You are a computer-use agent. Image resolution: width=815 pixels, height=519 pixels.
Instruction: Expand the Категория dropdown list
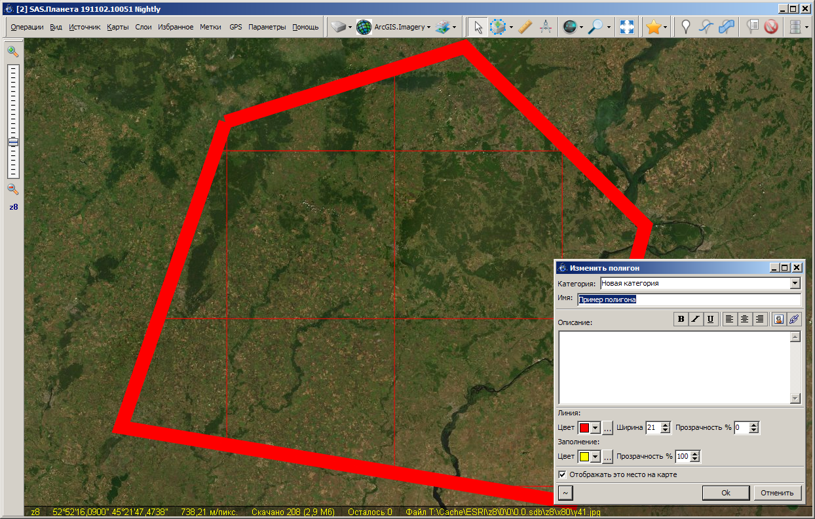[x=795, y=284]
